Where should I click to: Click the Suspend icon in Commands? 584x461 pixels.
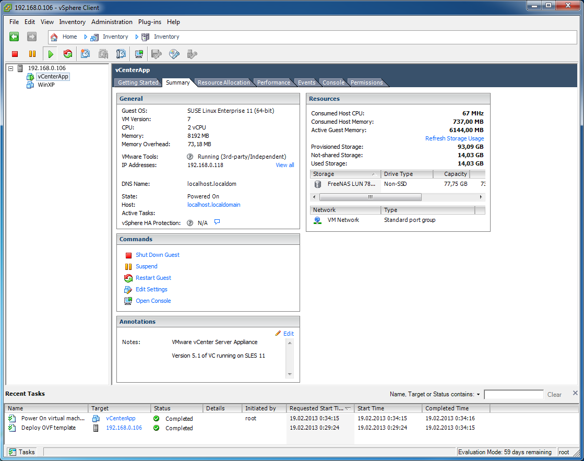128,266
